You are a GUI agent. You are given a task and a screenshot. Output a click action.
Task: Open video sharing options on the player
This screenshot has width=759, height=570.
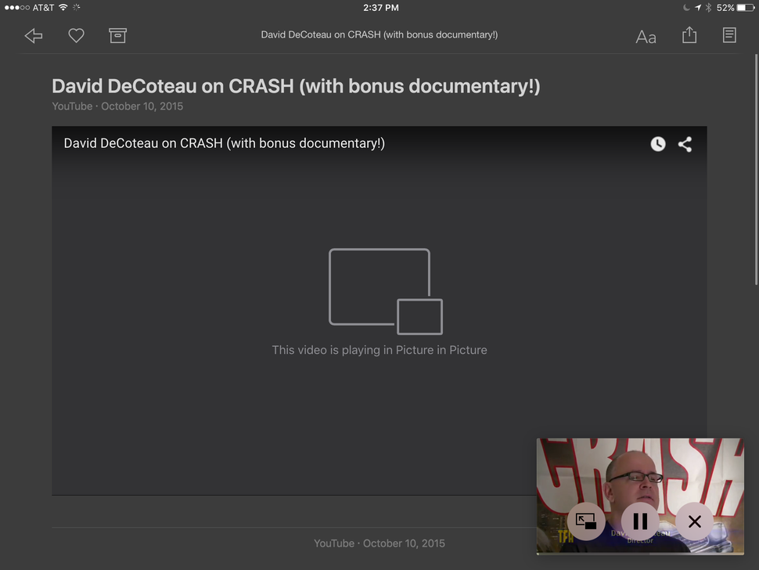pyautogui.click(x=685, y=144)
